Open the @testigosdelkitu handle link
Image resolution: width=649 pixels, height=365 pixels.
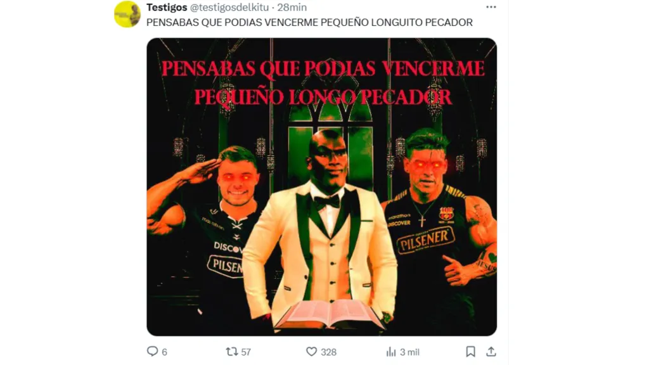click(229, 8)
